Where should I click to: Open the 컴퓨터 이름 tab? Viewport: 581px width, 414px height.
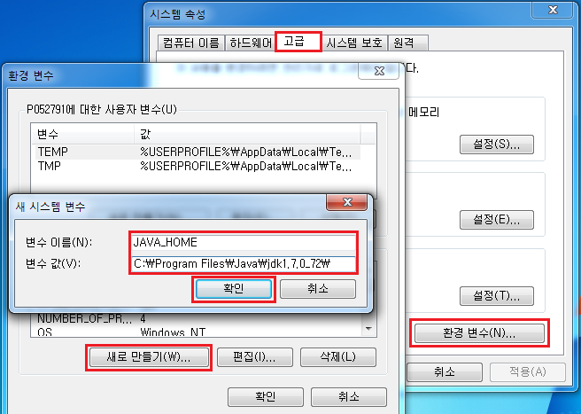click(191, 43)
